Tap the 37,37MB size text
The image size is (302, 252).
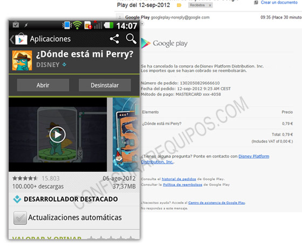(124, 187)
